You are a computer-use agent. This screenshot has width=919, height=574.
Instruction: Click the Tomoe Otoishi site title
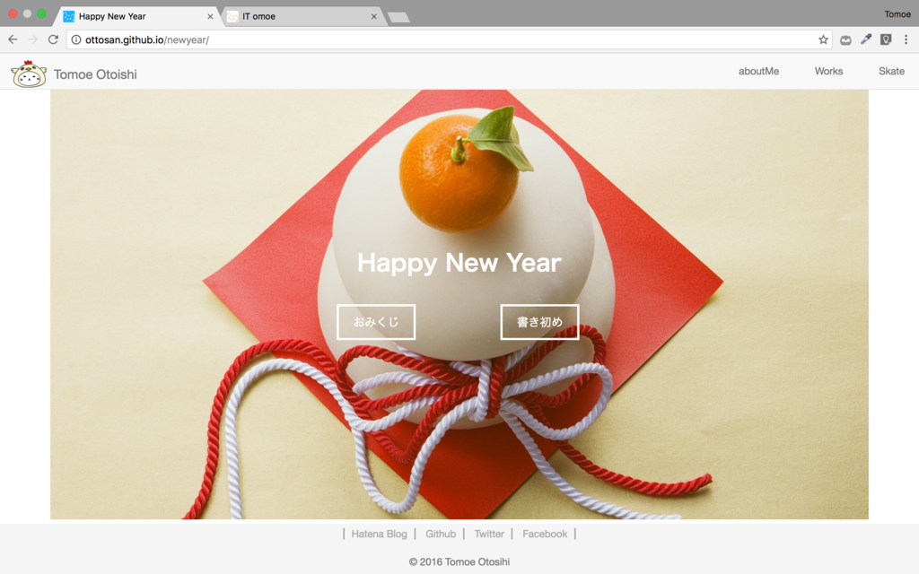95,74
